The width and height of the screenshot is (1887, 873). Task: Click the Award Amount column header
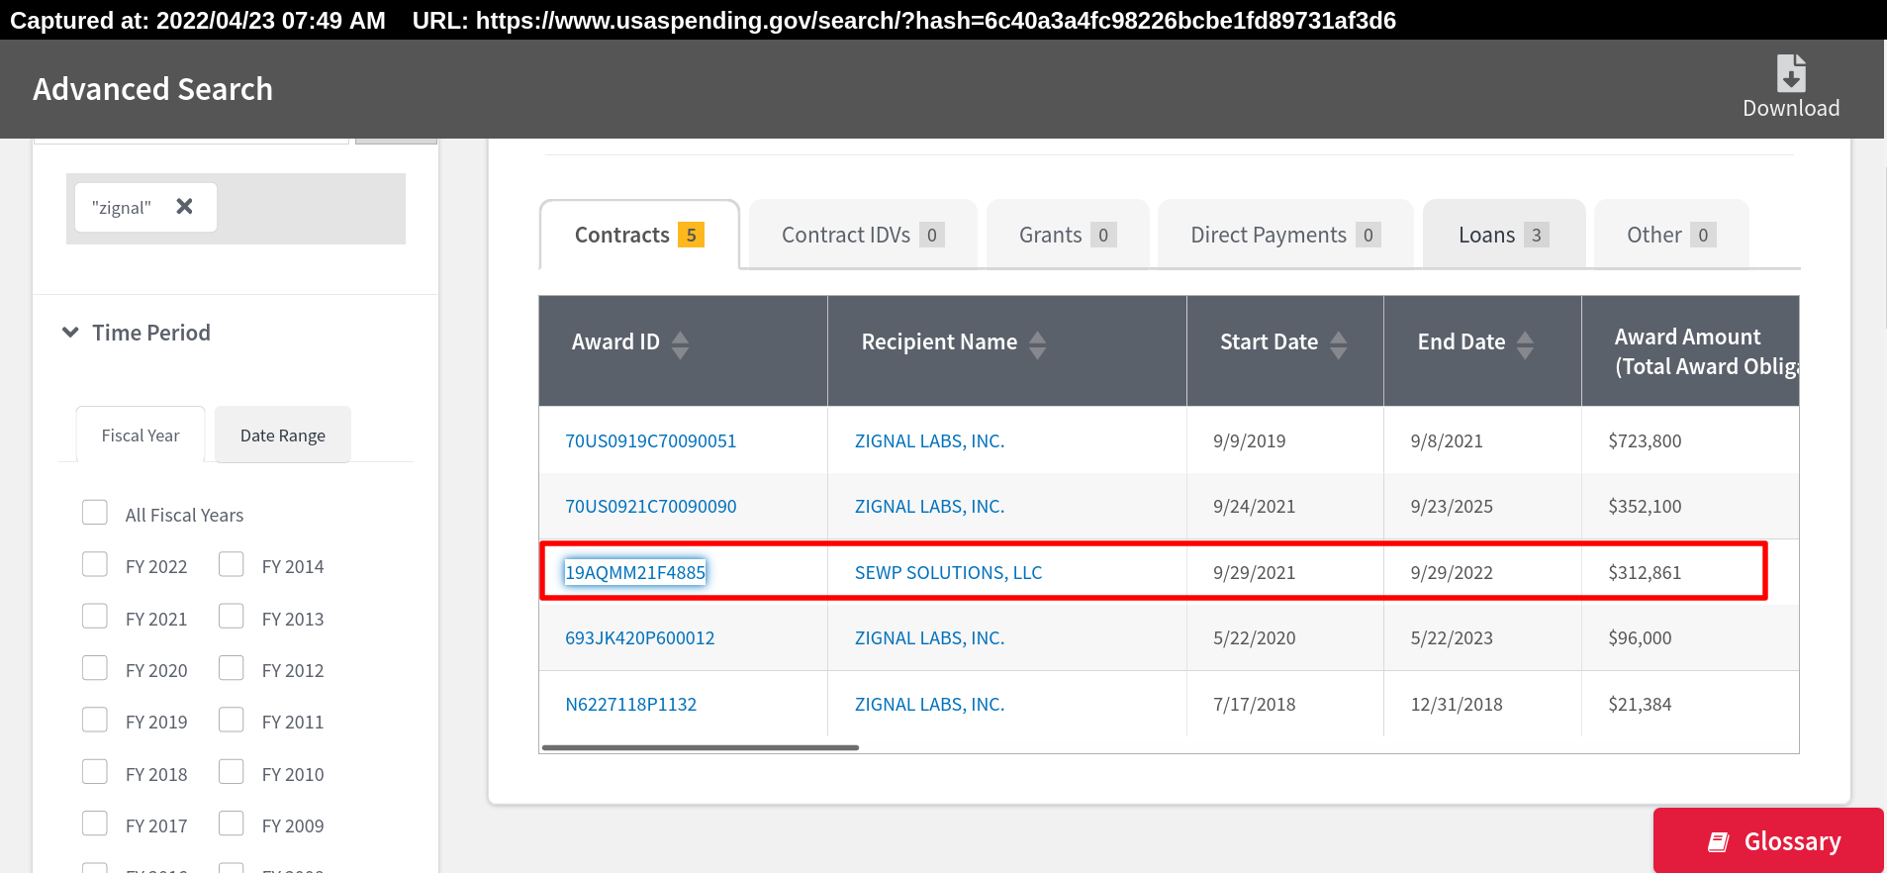[1690, 350]
